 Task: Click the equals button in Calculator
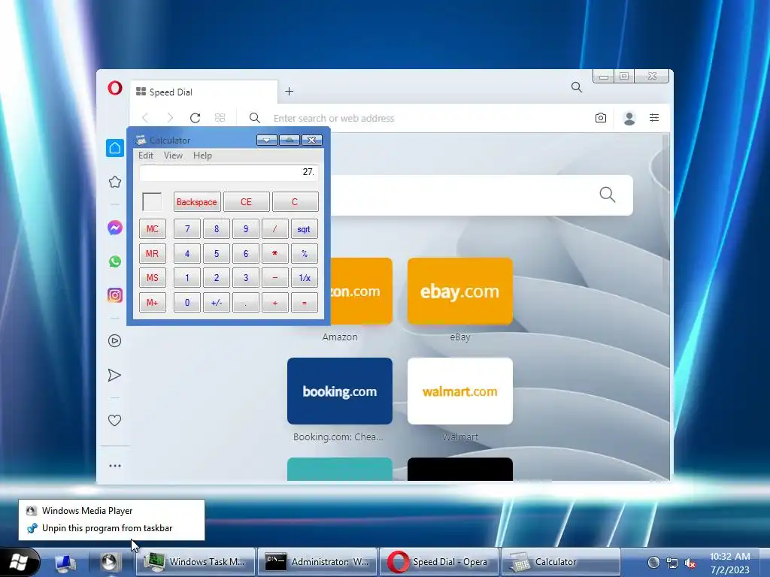304,303
